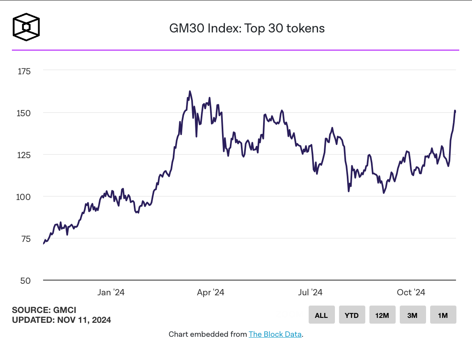This screenshot has width=472, height=345.
Task: Switch chart to 1M range
Action: pos(443,315)
